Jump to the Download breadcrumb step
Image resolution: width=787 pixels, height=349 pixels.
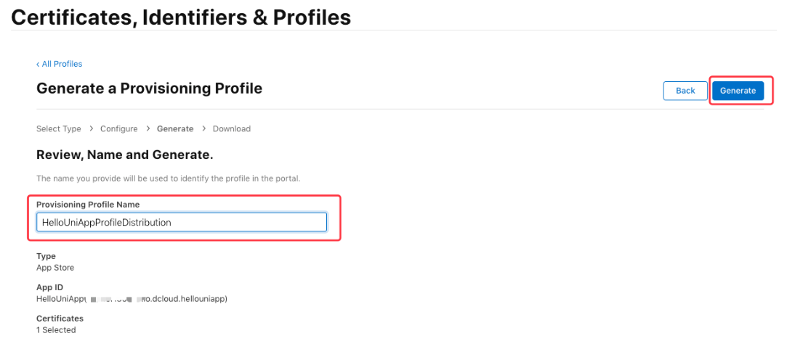coord(231,128)
